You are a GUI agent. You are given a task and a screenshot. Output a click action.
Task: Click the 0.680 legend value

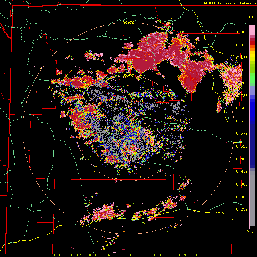242,108
